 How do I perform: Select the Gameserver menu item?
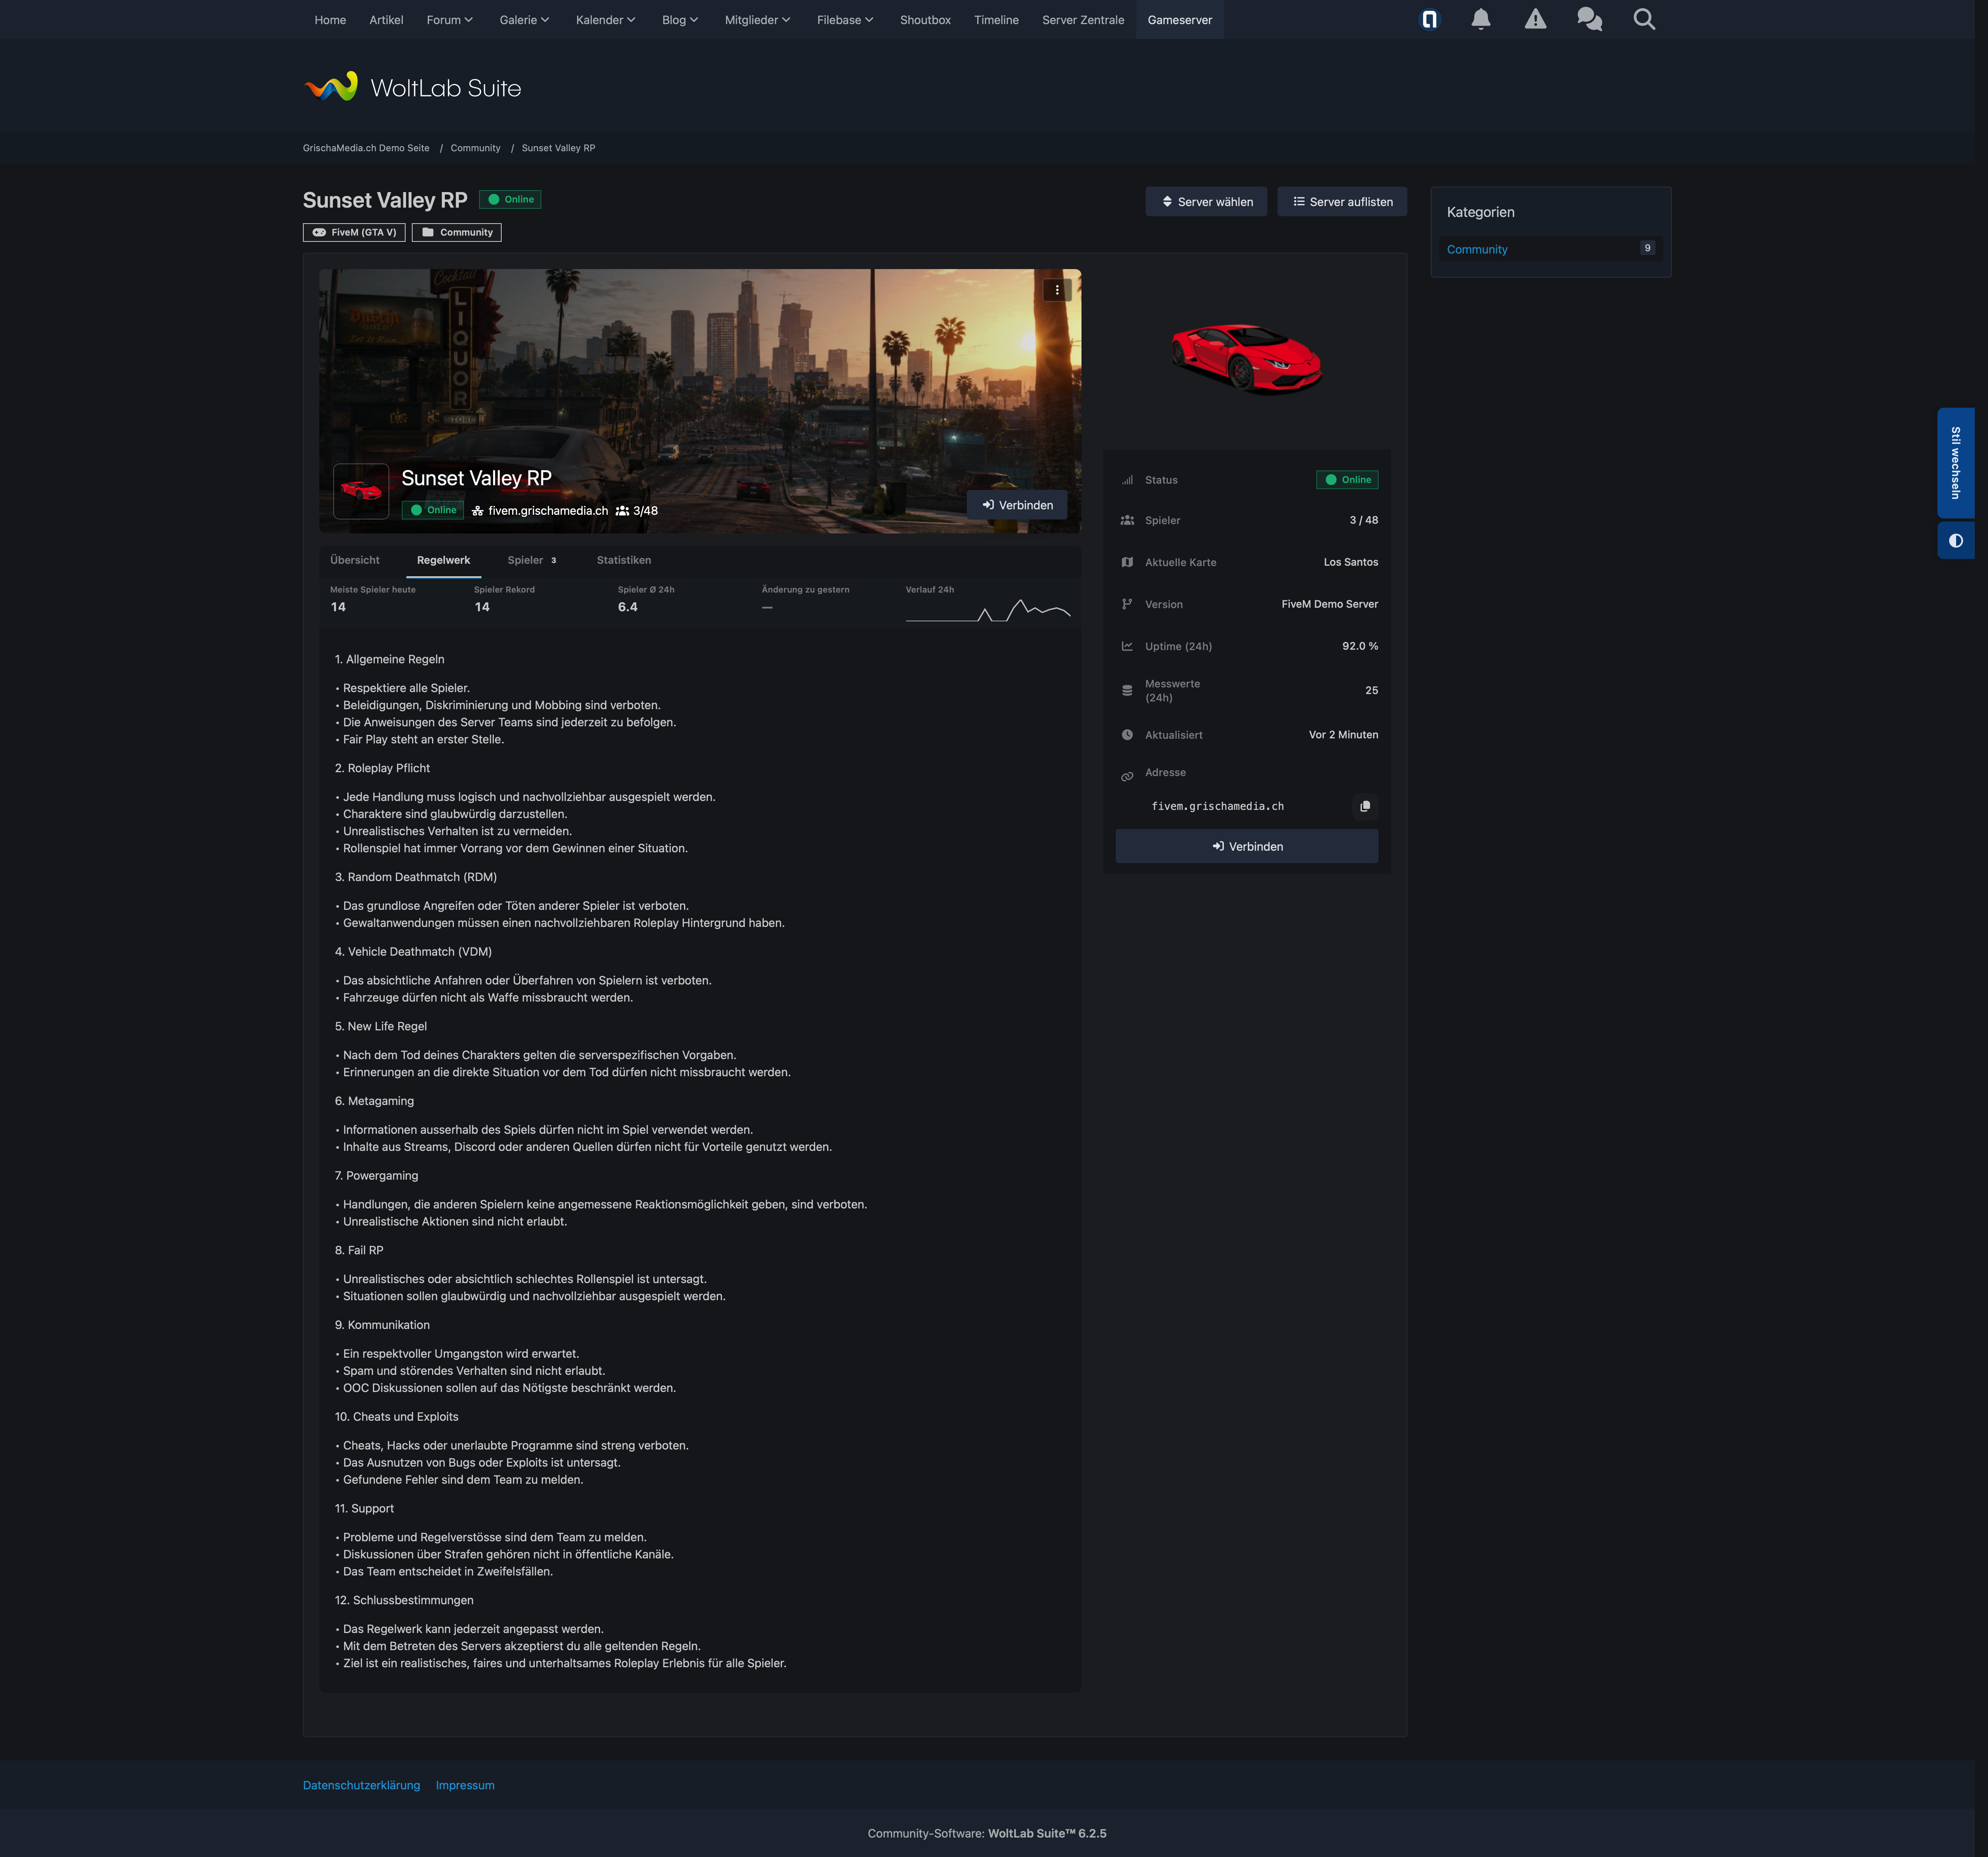click(x=1180, y=20)
